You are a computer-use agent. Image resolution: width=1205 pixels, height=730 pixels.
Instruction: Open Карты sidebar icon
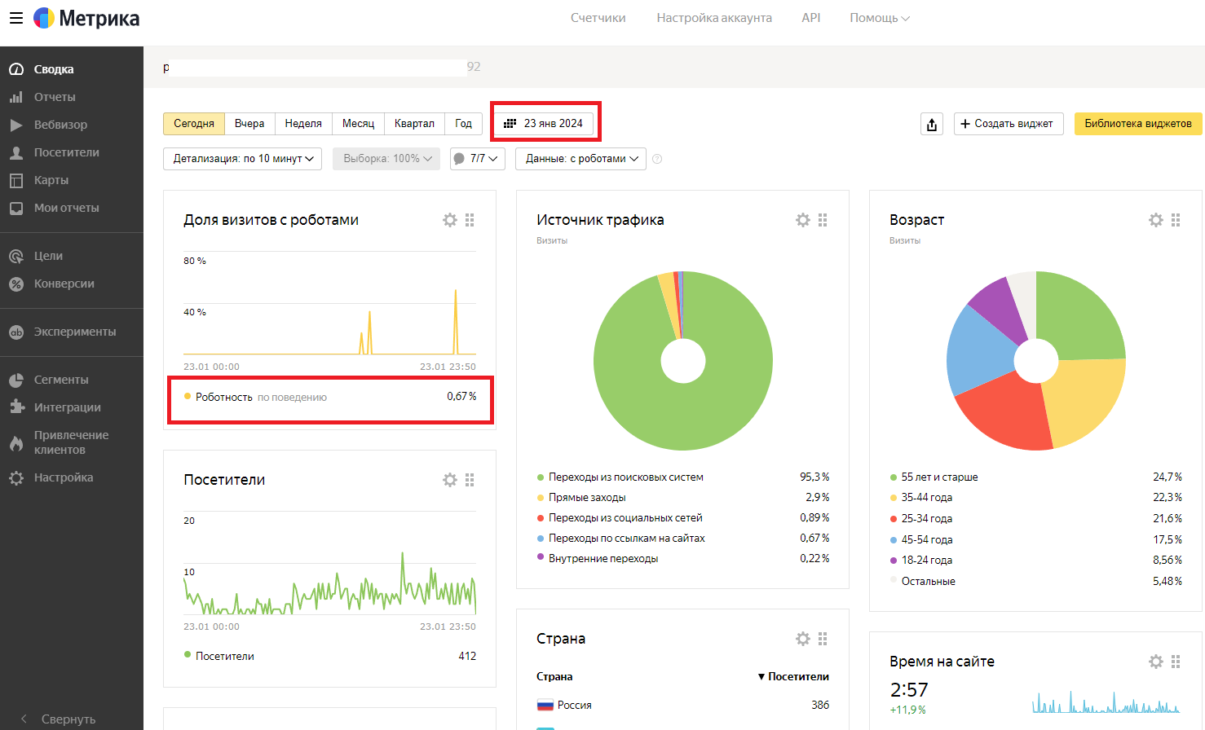point(16,180)
